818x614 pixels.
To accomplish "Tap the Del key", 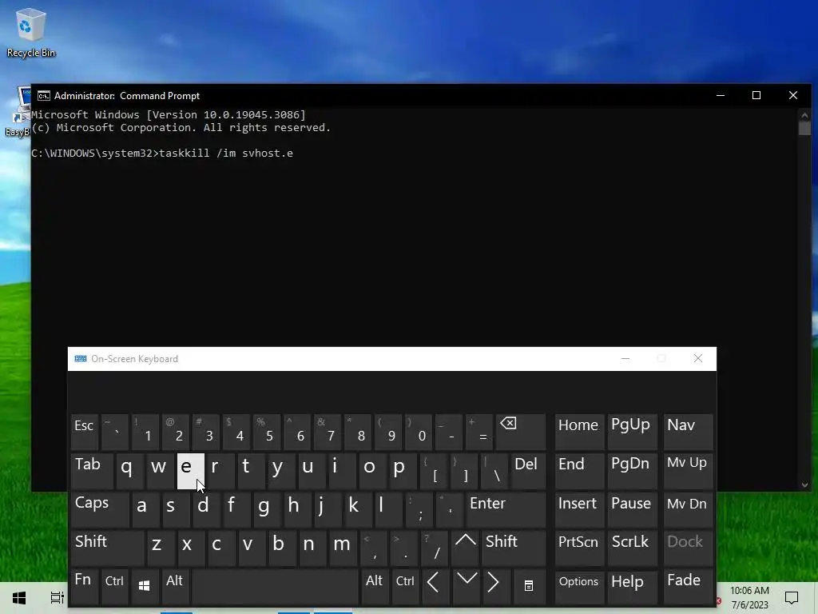I will [x=528, y=471].
